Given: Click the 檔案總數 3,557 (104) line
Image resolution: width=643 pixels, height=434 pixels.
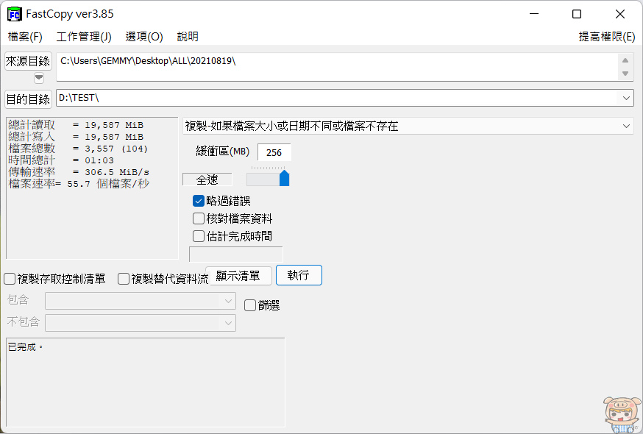Looking at the screenshot, I should pos(78,149).
